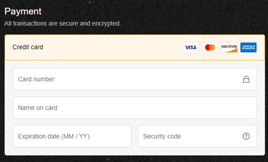Click the gray form panel below Security code
The image size is (268, 162).
pyautogui.click(x=197, y=151)
